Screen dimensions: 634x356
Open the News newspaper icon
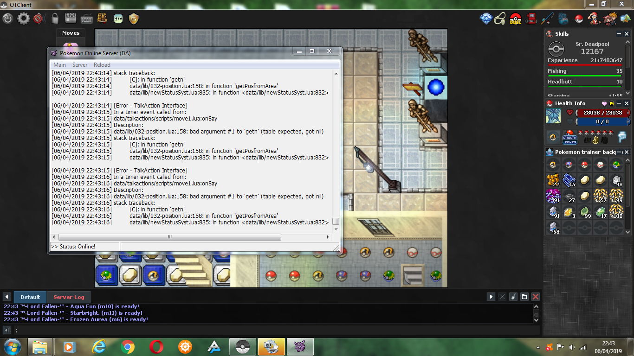[x=71, y=19]
